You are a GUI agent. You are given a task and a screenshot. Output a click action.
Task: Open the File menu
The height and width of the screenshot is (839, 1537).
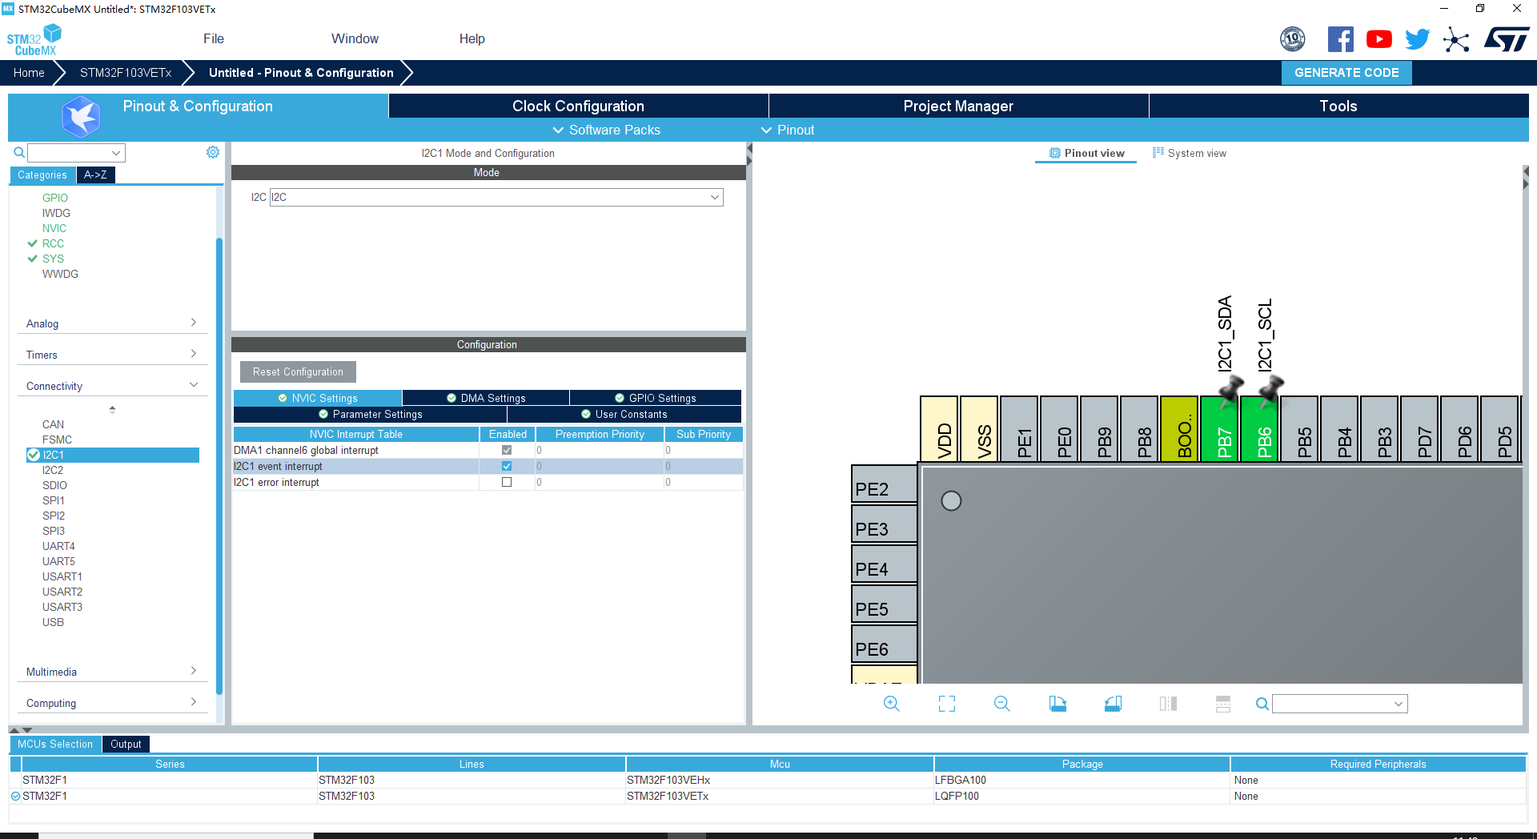(214, 38)
